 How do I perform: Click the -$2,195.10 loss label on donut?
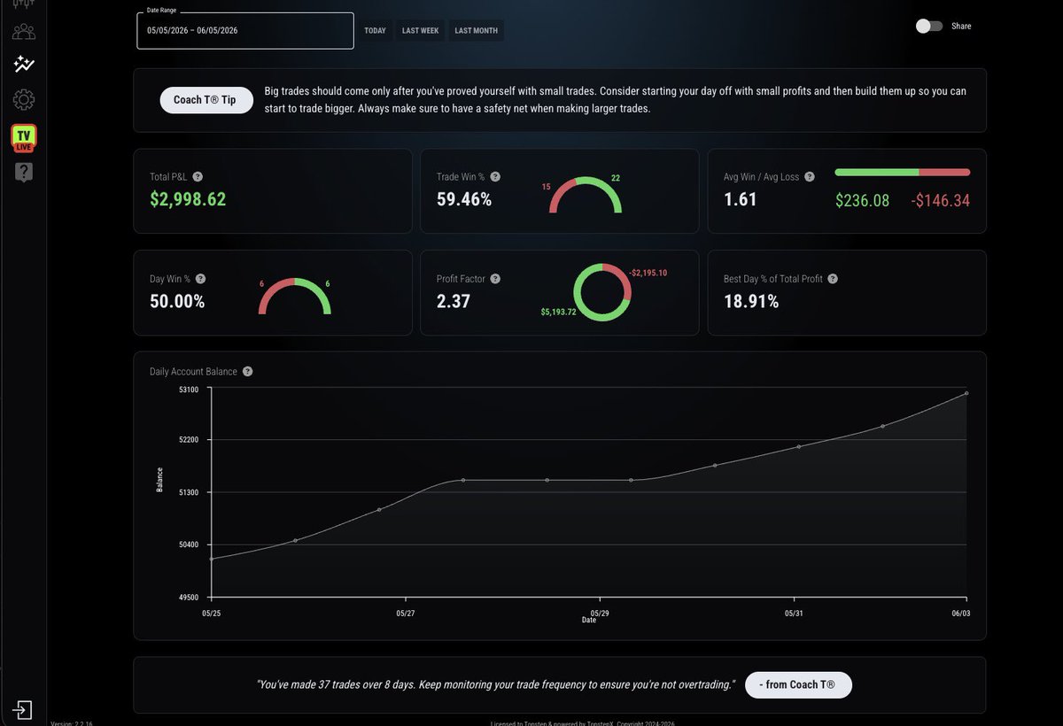(x=648, y=273)
